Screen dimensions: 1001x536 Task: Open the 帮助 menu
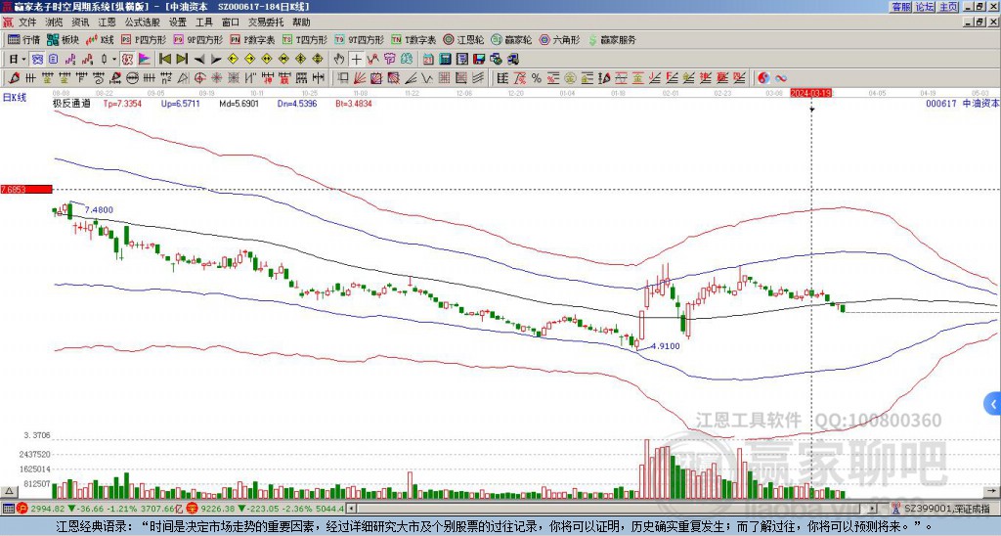[301, 22]
